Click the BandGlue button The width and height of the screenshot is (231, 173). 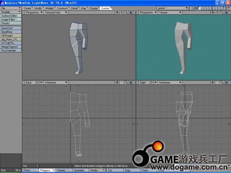pyautogui.click(x=10, y=32)
